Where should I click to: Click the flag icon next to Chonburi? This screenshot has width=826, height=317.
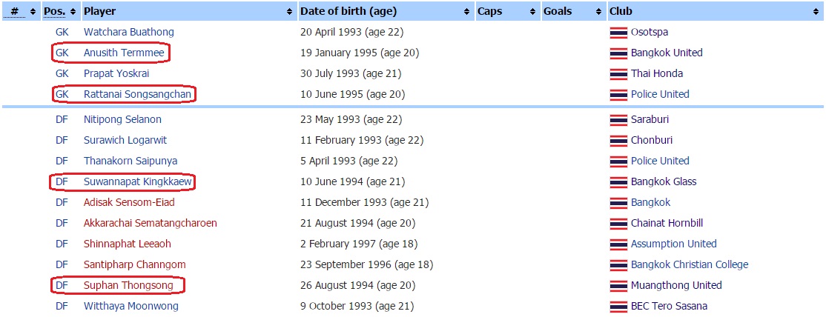(618, 141)
